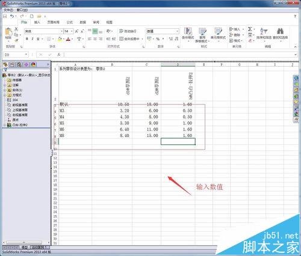Open the number format combo box
Image resolution: width=301 pixels, height=256 pixels.
163,31
